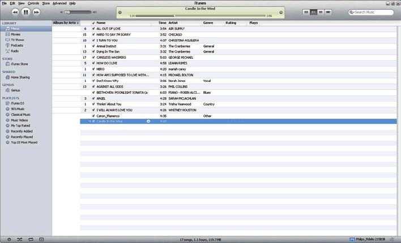Open the Music Videos playlist

coord(19,120)
